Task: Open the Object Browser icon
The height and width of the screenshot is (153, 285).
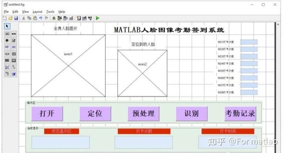Action: point(90,18)
